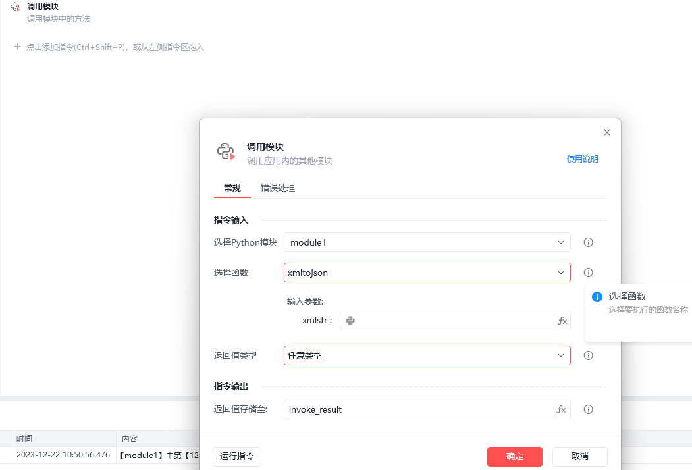Click the 输入参数 label
The width and height of the screenshot is (692, 470).
(305, 302)
